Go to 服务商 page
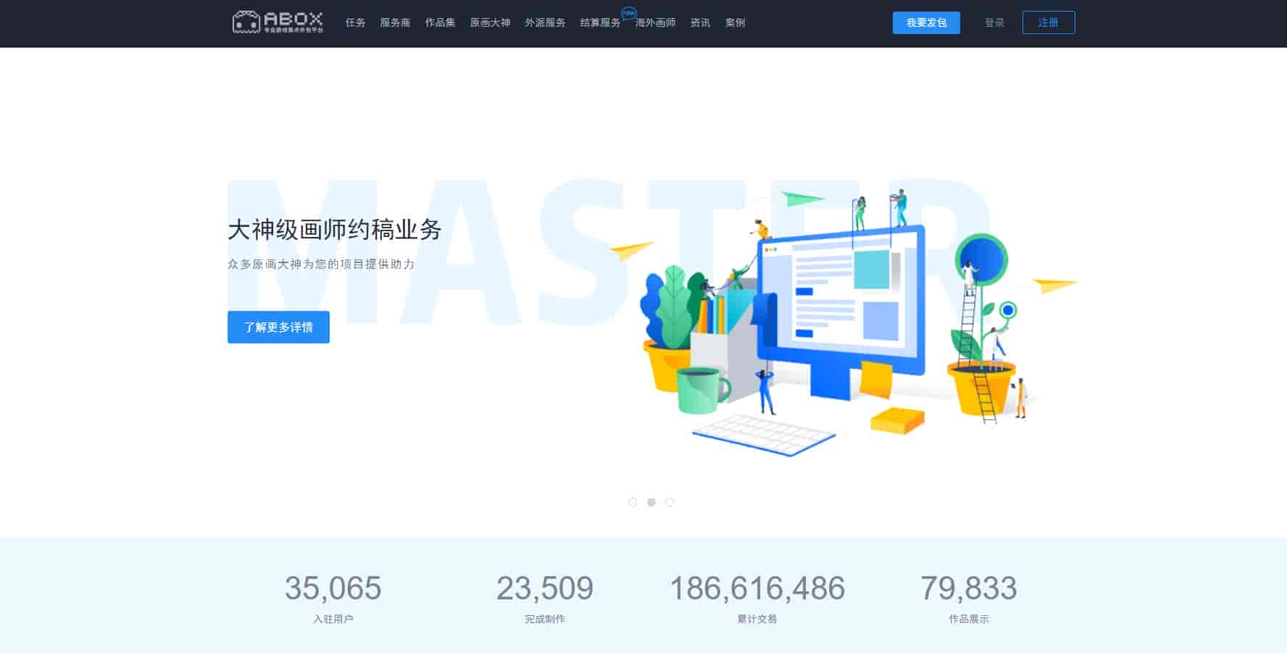This screenshot has width=1287, height=653. (395, 22)
